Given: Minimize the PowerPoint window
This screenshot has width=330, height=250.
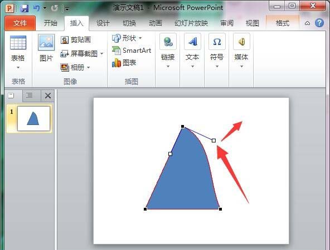Looking at the screenshot, I should pyautogui.click(x=276, y=6).
